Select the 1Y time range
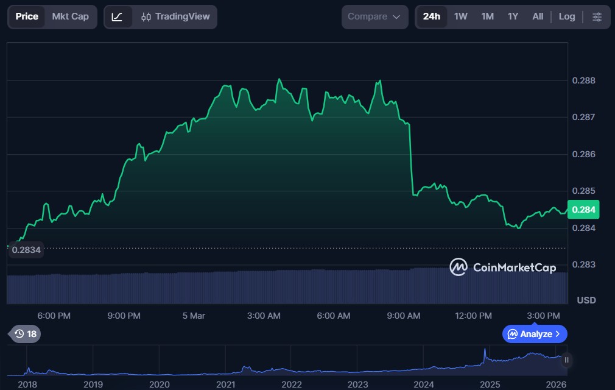 click(513, 16)
